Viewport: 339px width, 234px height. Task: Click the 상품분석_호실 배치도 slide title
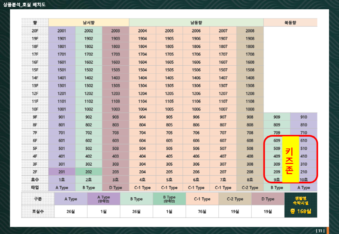[24, 5]
